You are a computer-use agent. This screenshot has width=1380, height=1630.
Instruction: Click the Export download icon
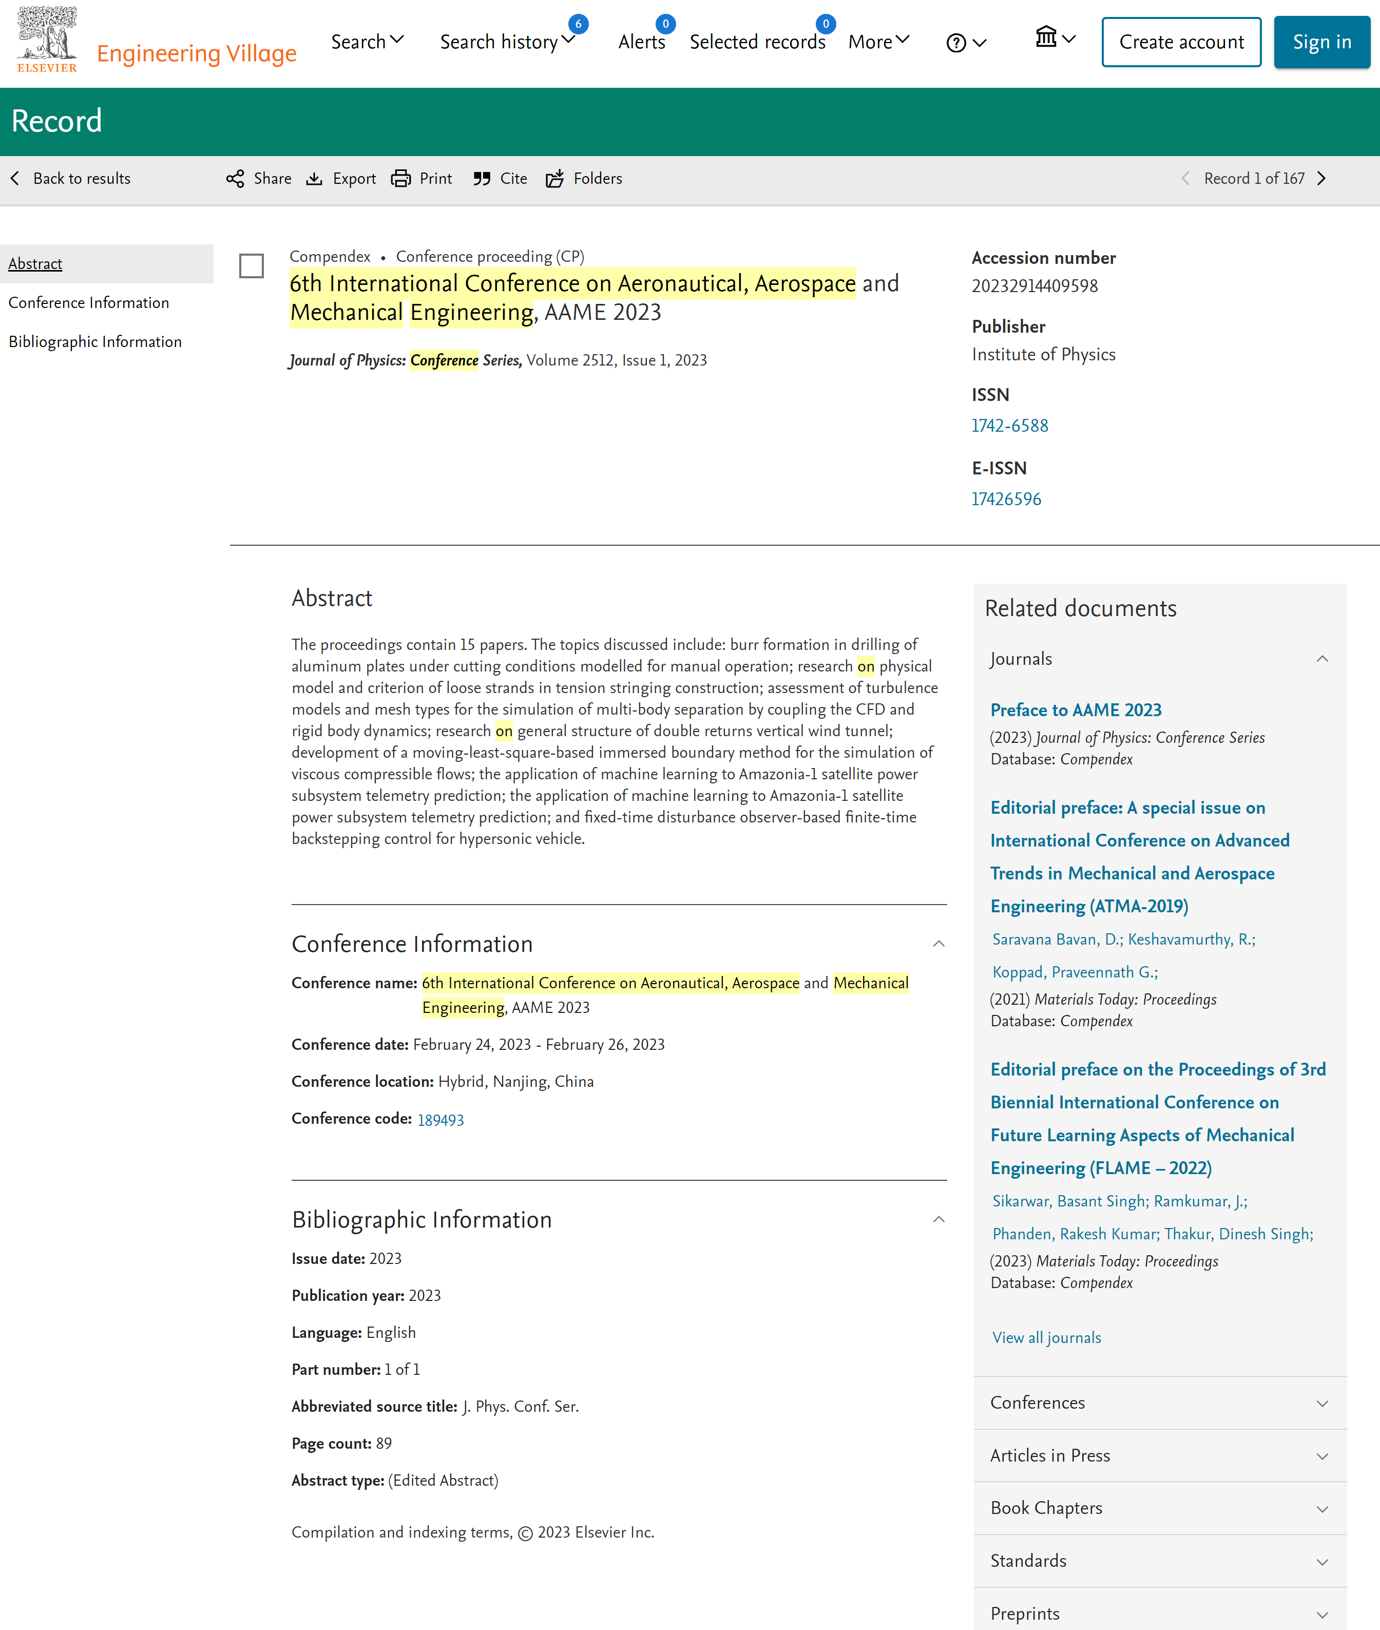point(314,179)
